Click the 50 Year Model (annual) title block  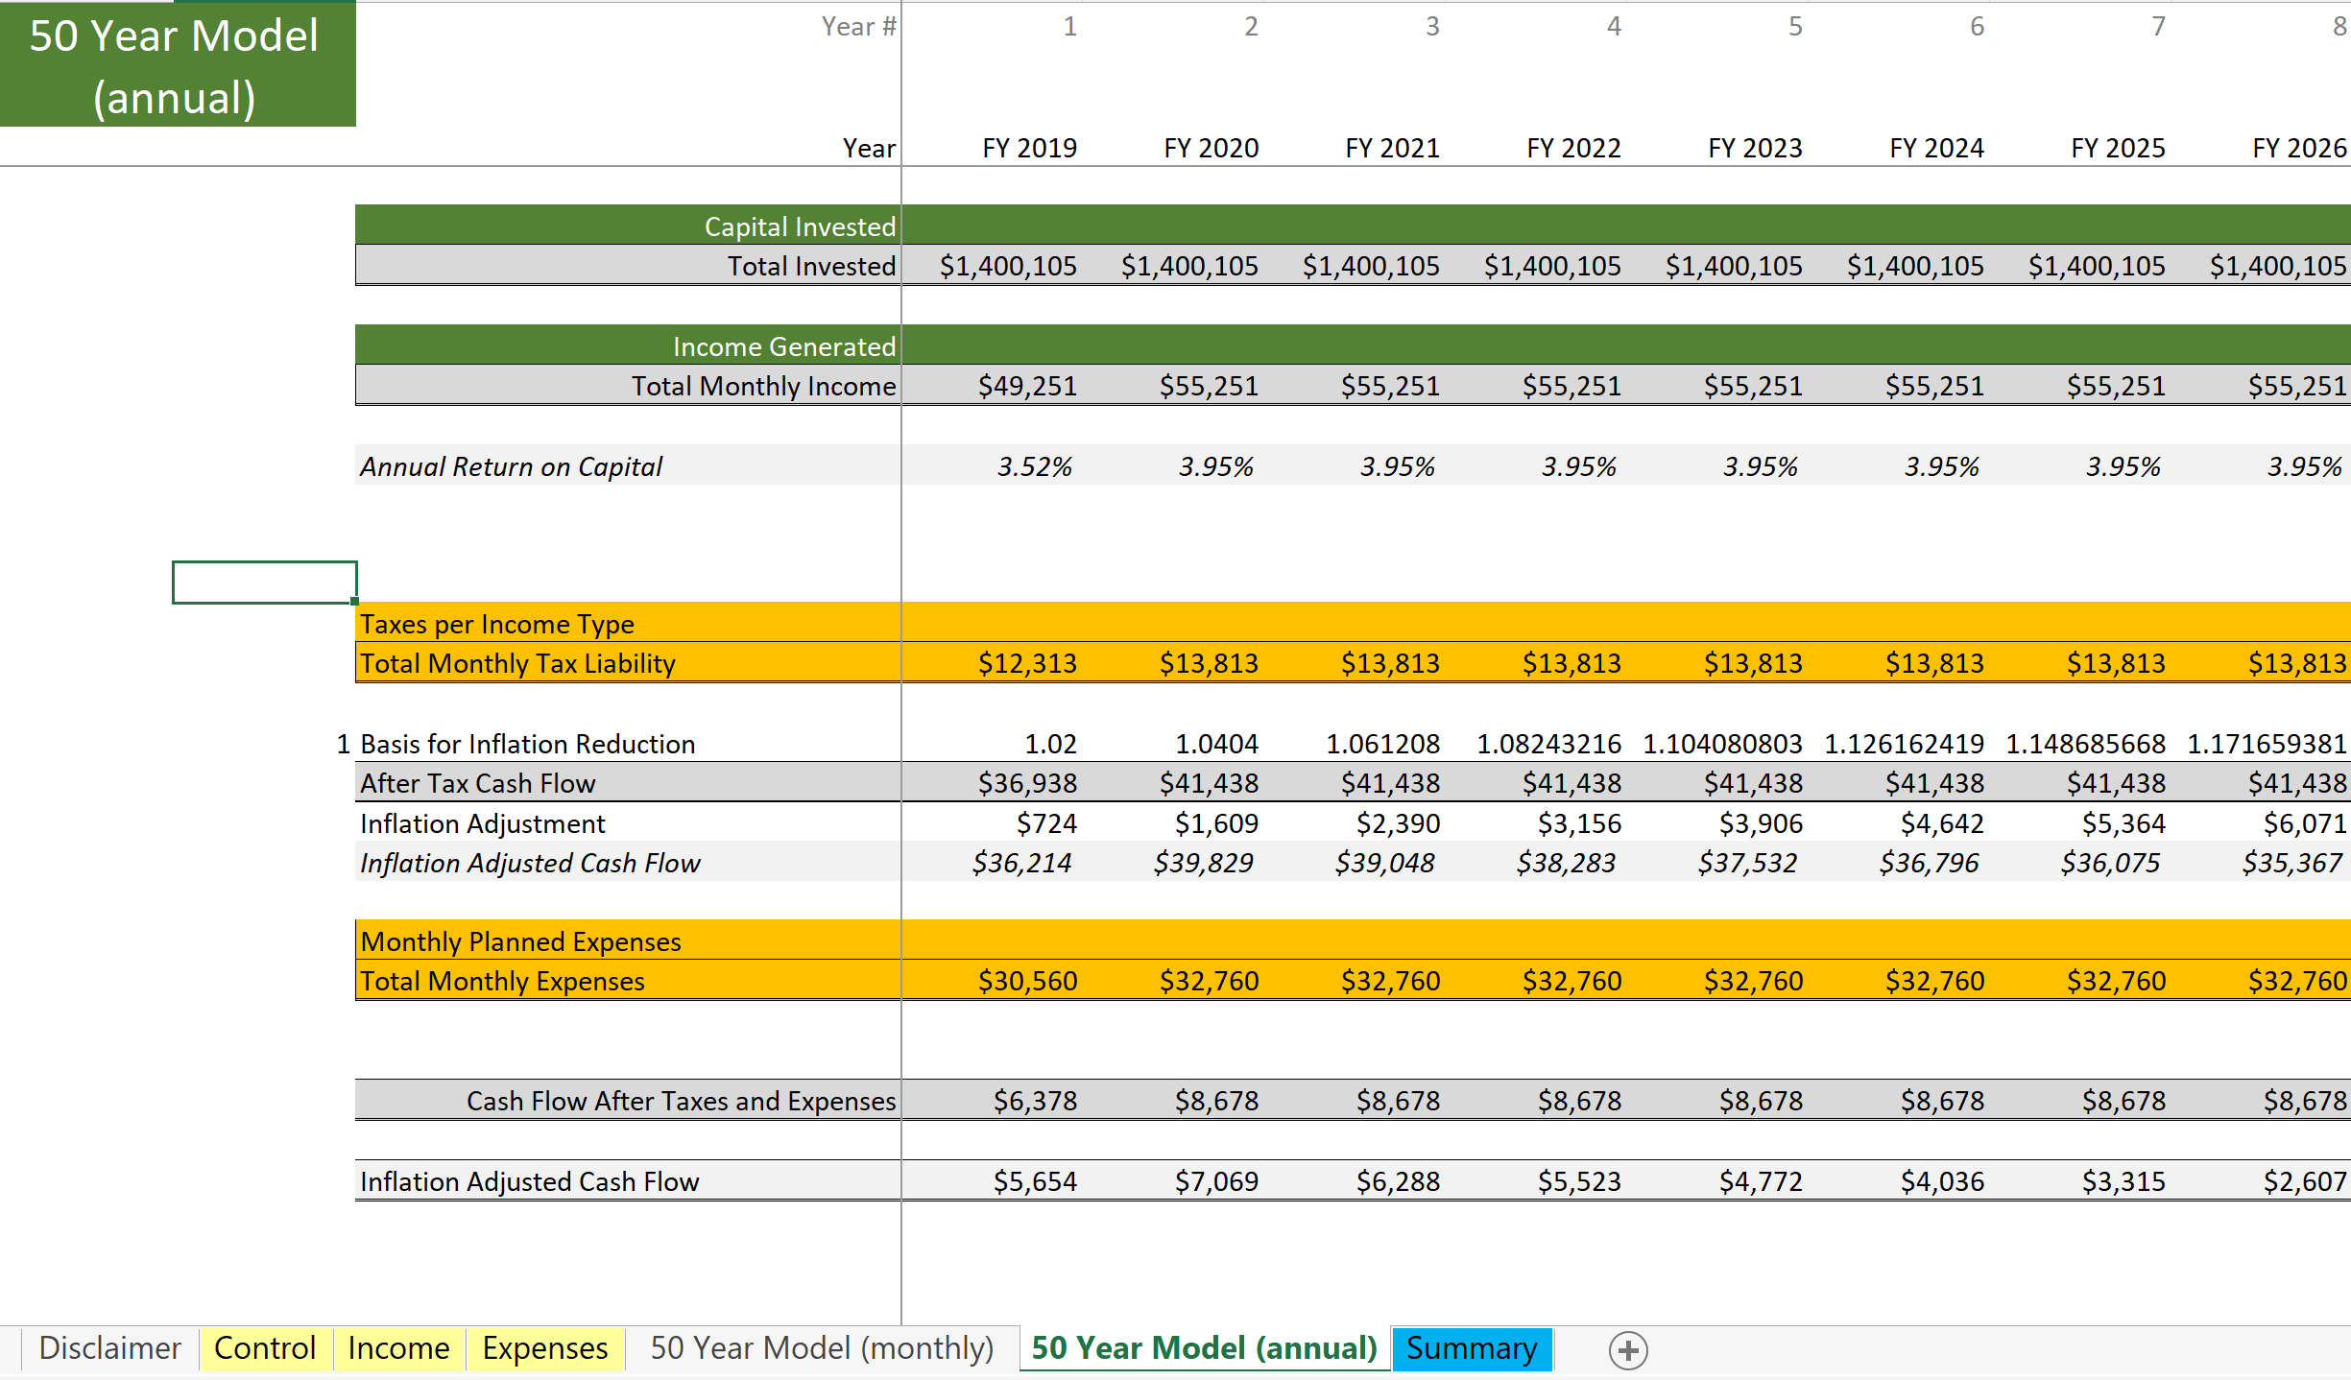coord(178,64)
